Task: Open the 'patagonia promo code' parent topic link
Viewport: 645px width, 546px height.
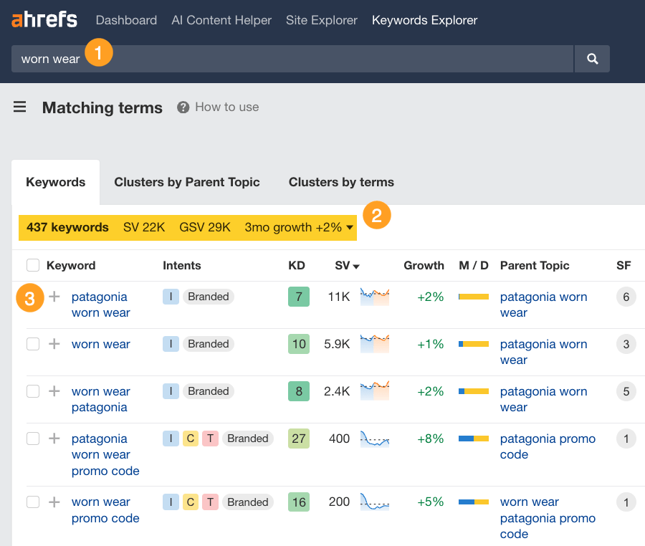Action: [548, 447]
